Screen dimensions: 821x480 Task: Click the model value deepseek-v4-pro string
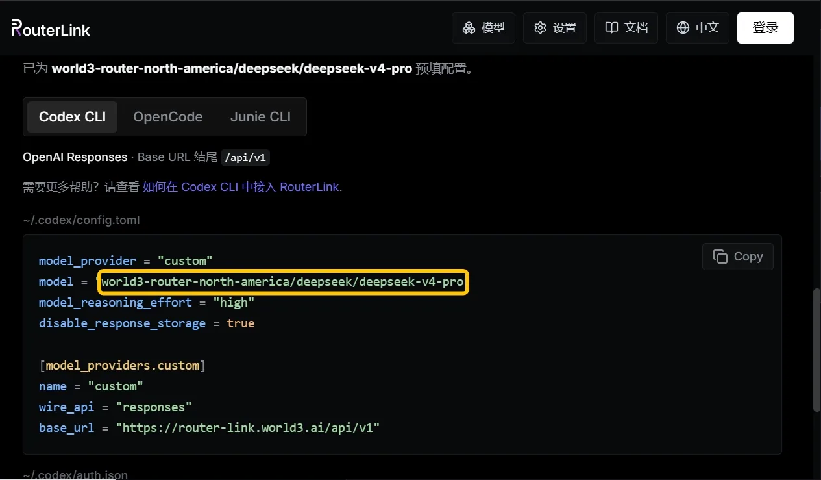[283, 282]
